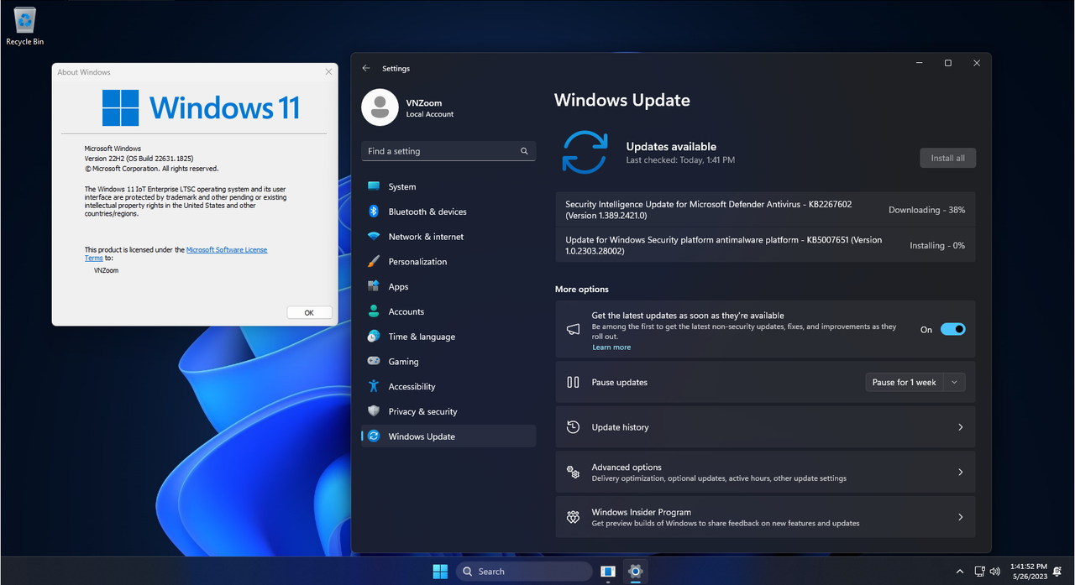Click the Pause updates pause icon
Image resolution: width=1075 pixels, height=585 pixels.
click(573, 382)
